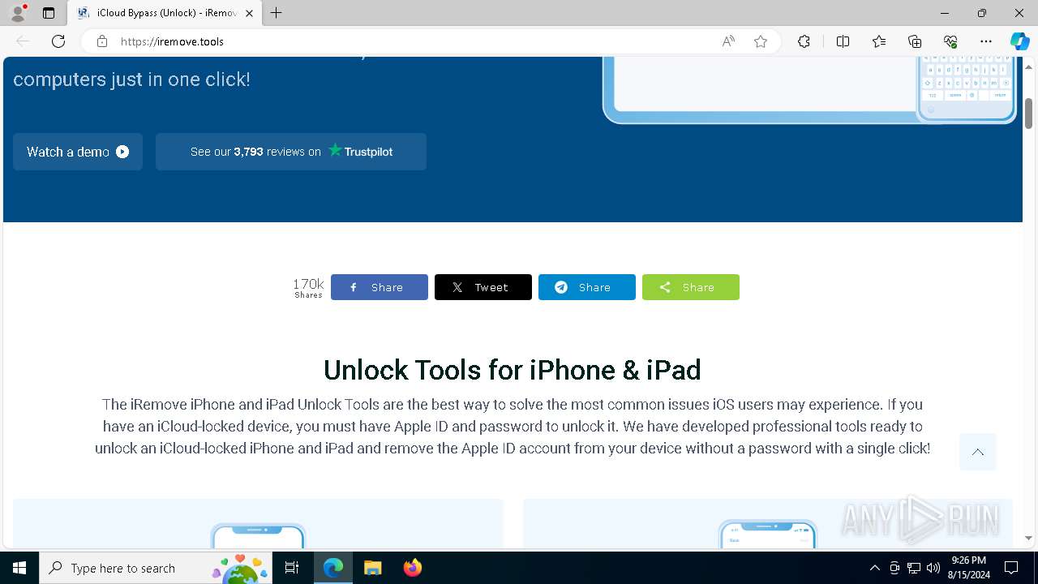Select the iCloud Bypass (Unlock) tab

point(165,13)
